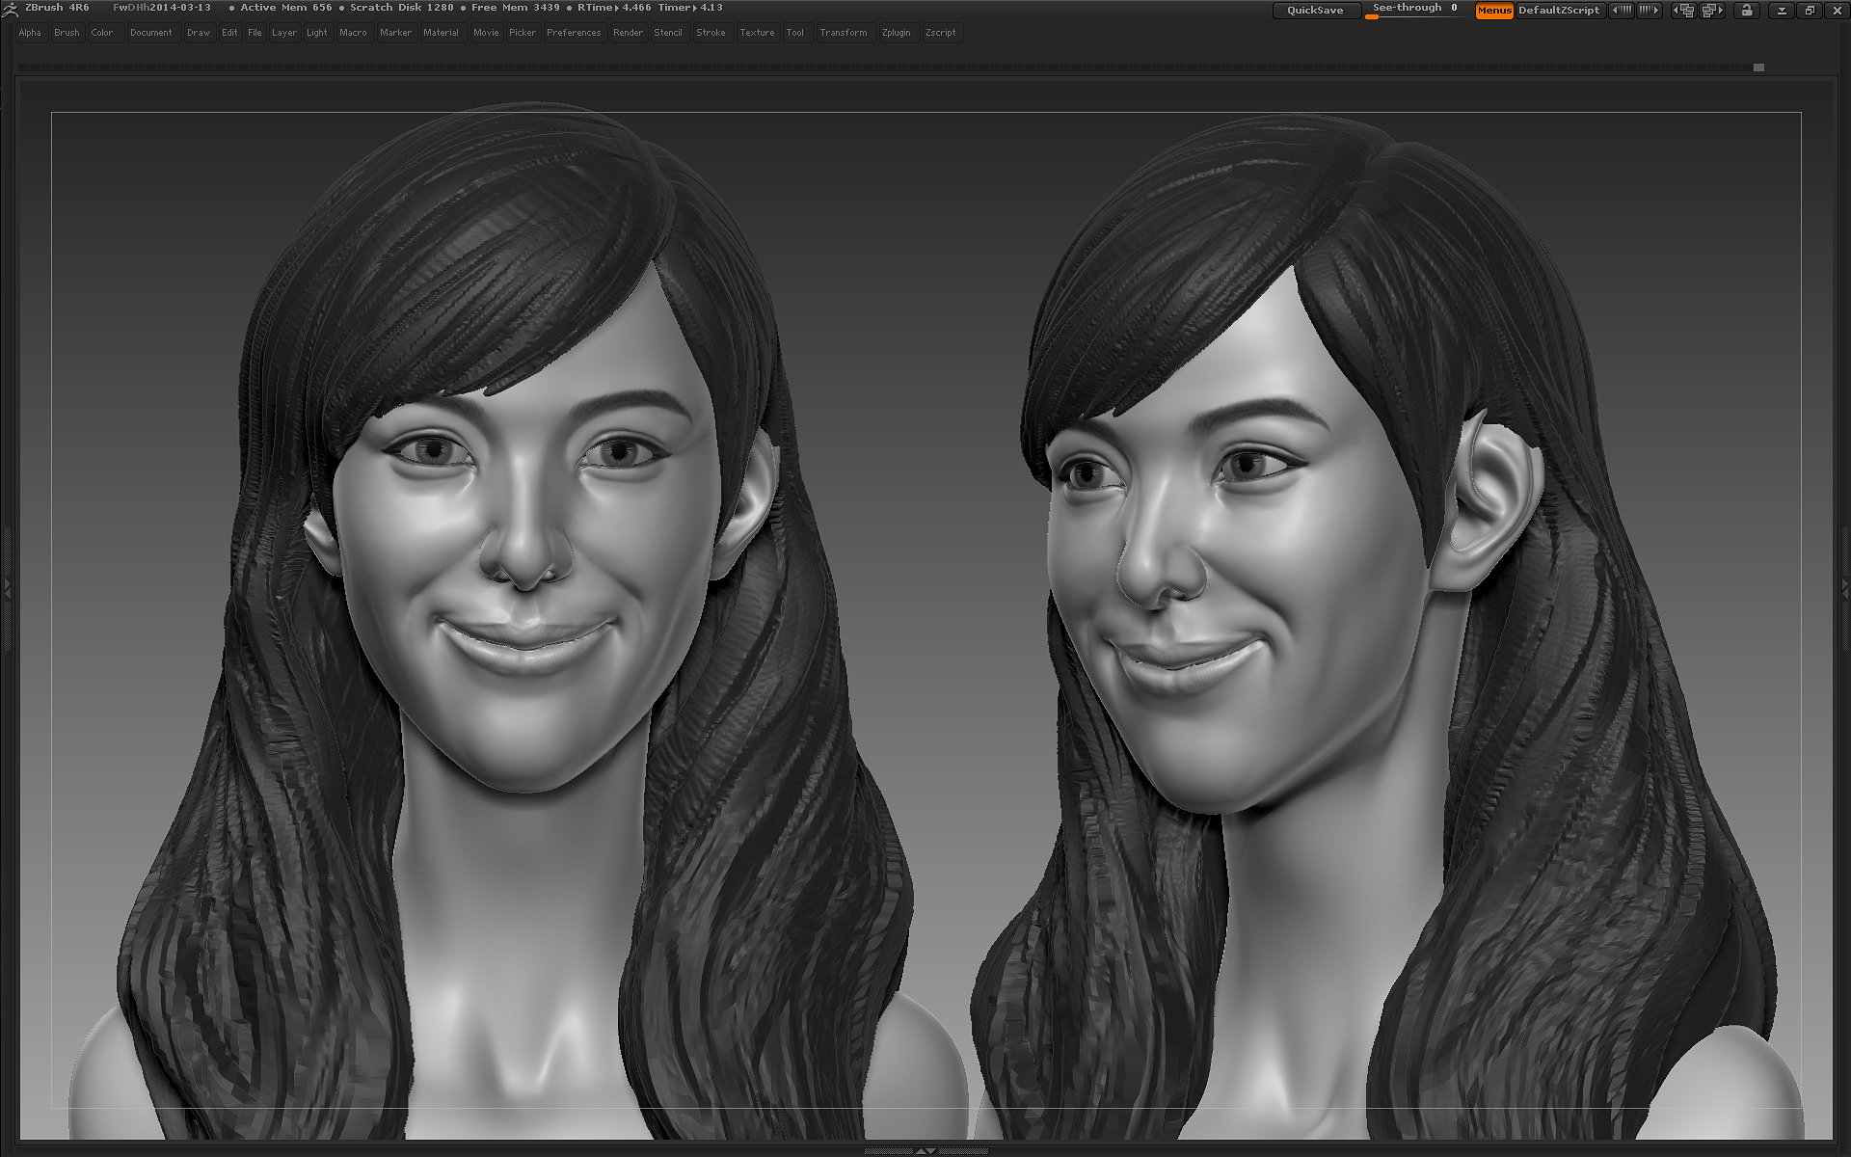Click the collapse interface icon
The height and width of the screenshot is (1157, 1851).
point(1783,10)
